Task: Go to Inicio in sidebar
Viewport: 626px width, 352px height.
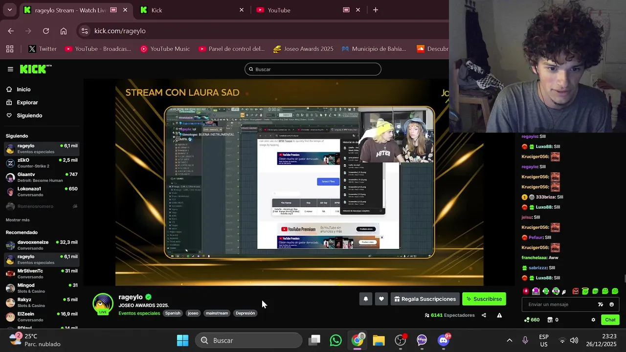Action: (19, 89)
